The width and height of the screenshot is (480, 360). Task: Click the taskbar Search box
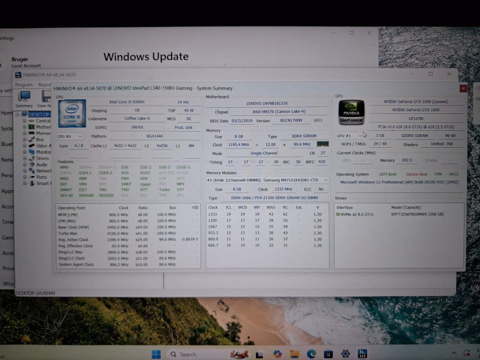coord(187,354)
